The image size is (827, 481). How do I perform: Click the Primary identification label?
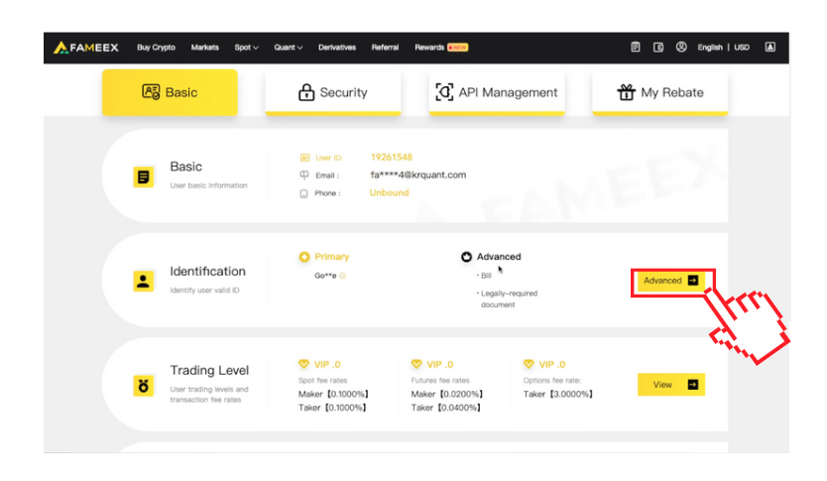(x=332, y=256)
